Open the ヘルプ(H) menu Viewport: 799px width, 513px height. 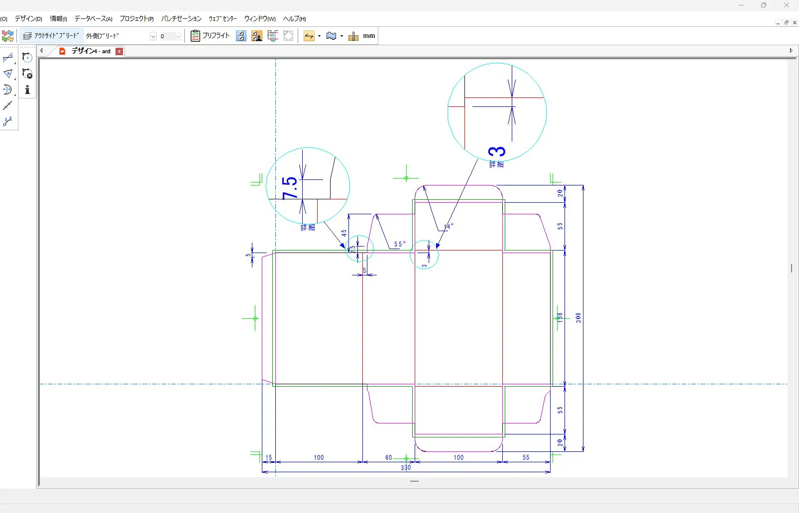click(x=294, y=19)
